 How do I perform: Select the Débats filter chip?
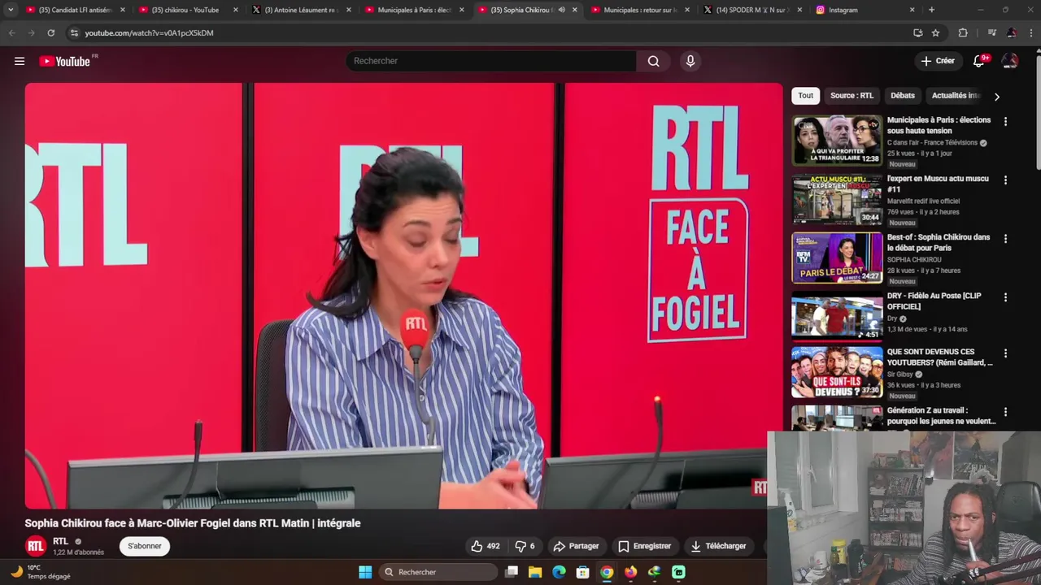[903, 95]
